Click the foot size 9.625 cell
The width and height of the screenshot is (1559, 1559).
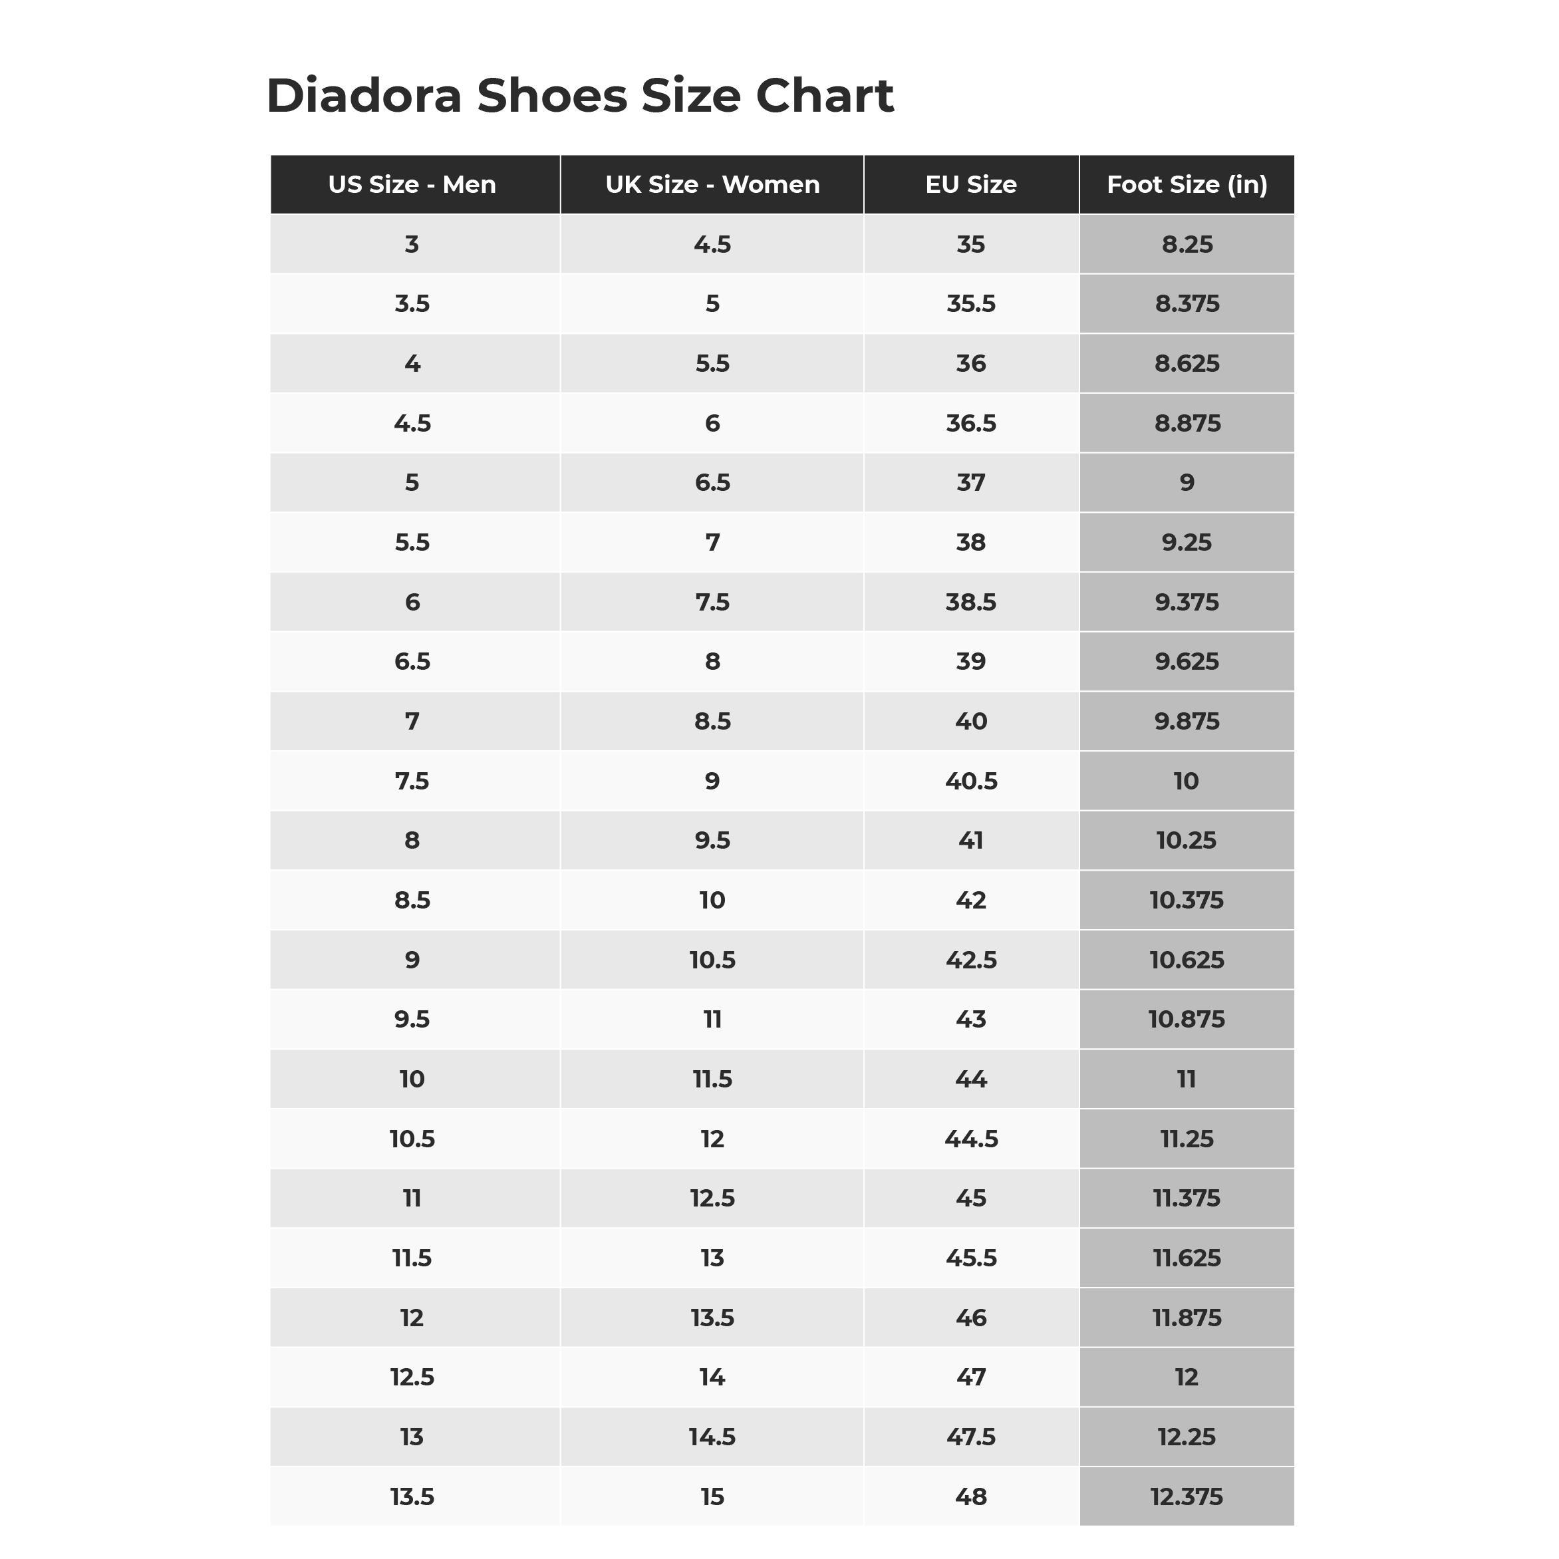tap(1186, 662)
